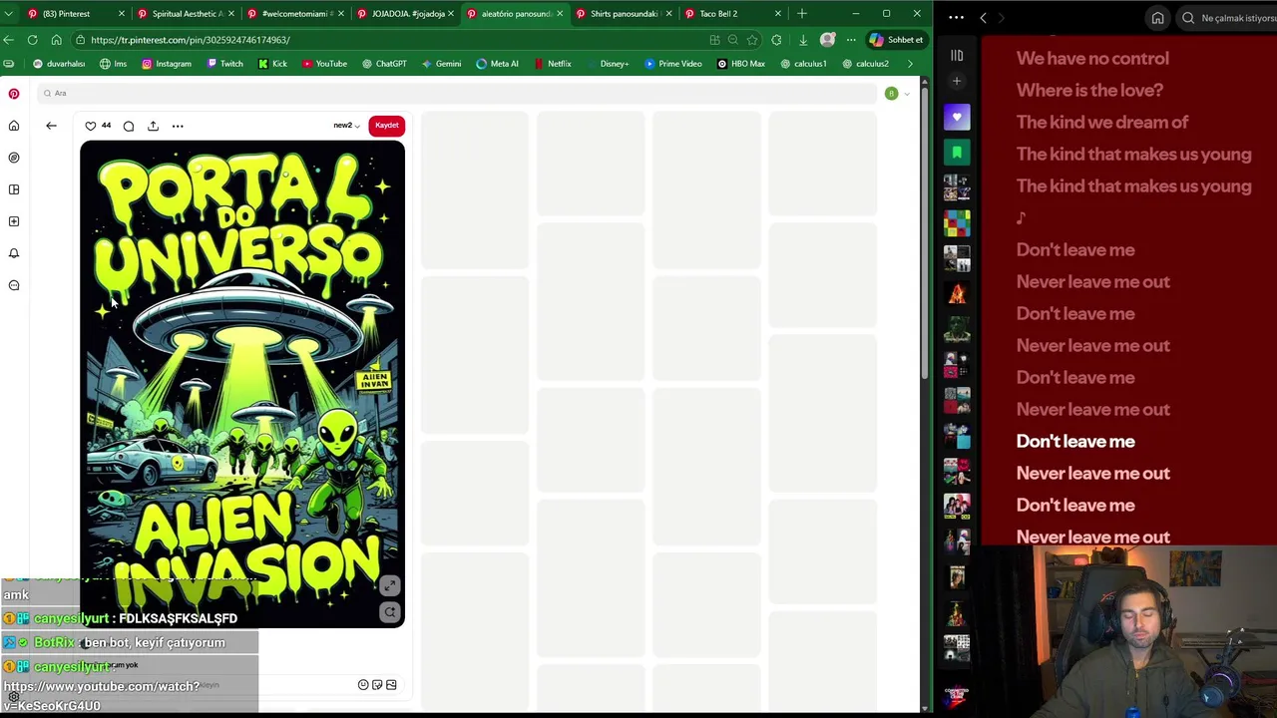This screenshot has height=718, width=1277.
Task: Click the Spotify search field
Action: point(1227,18)
